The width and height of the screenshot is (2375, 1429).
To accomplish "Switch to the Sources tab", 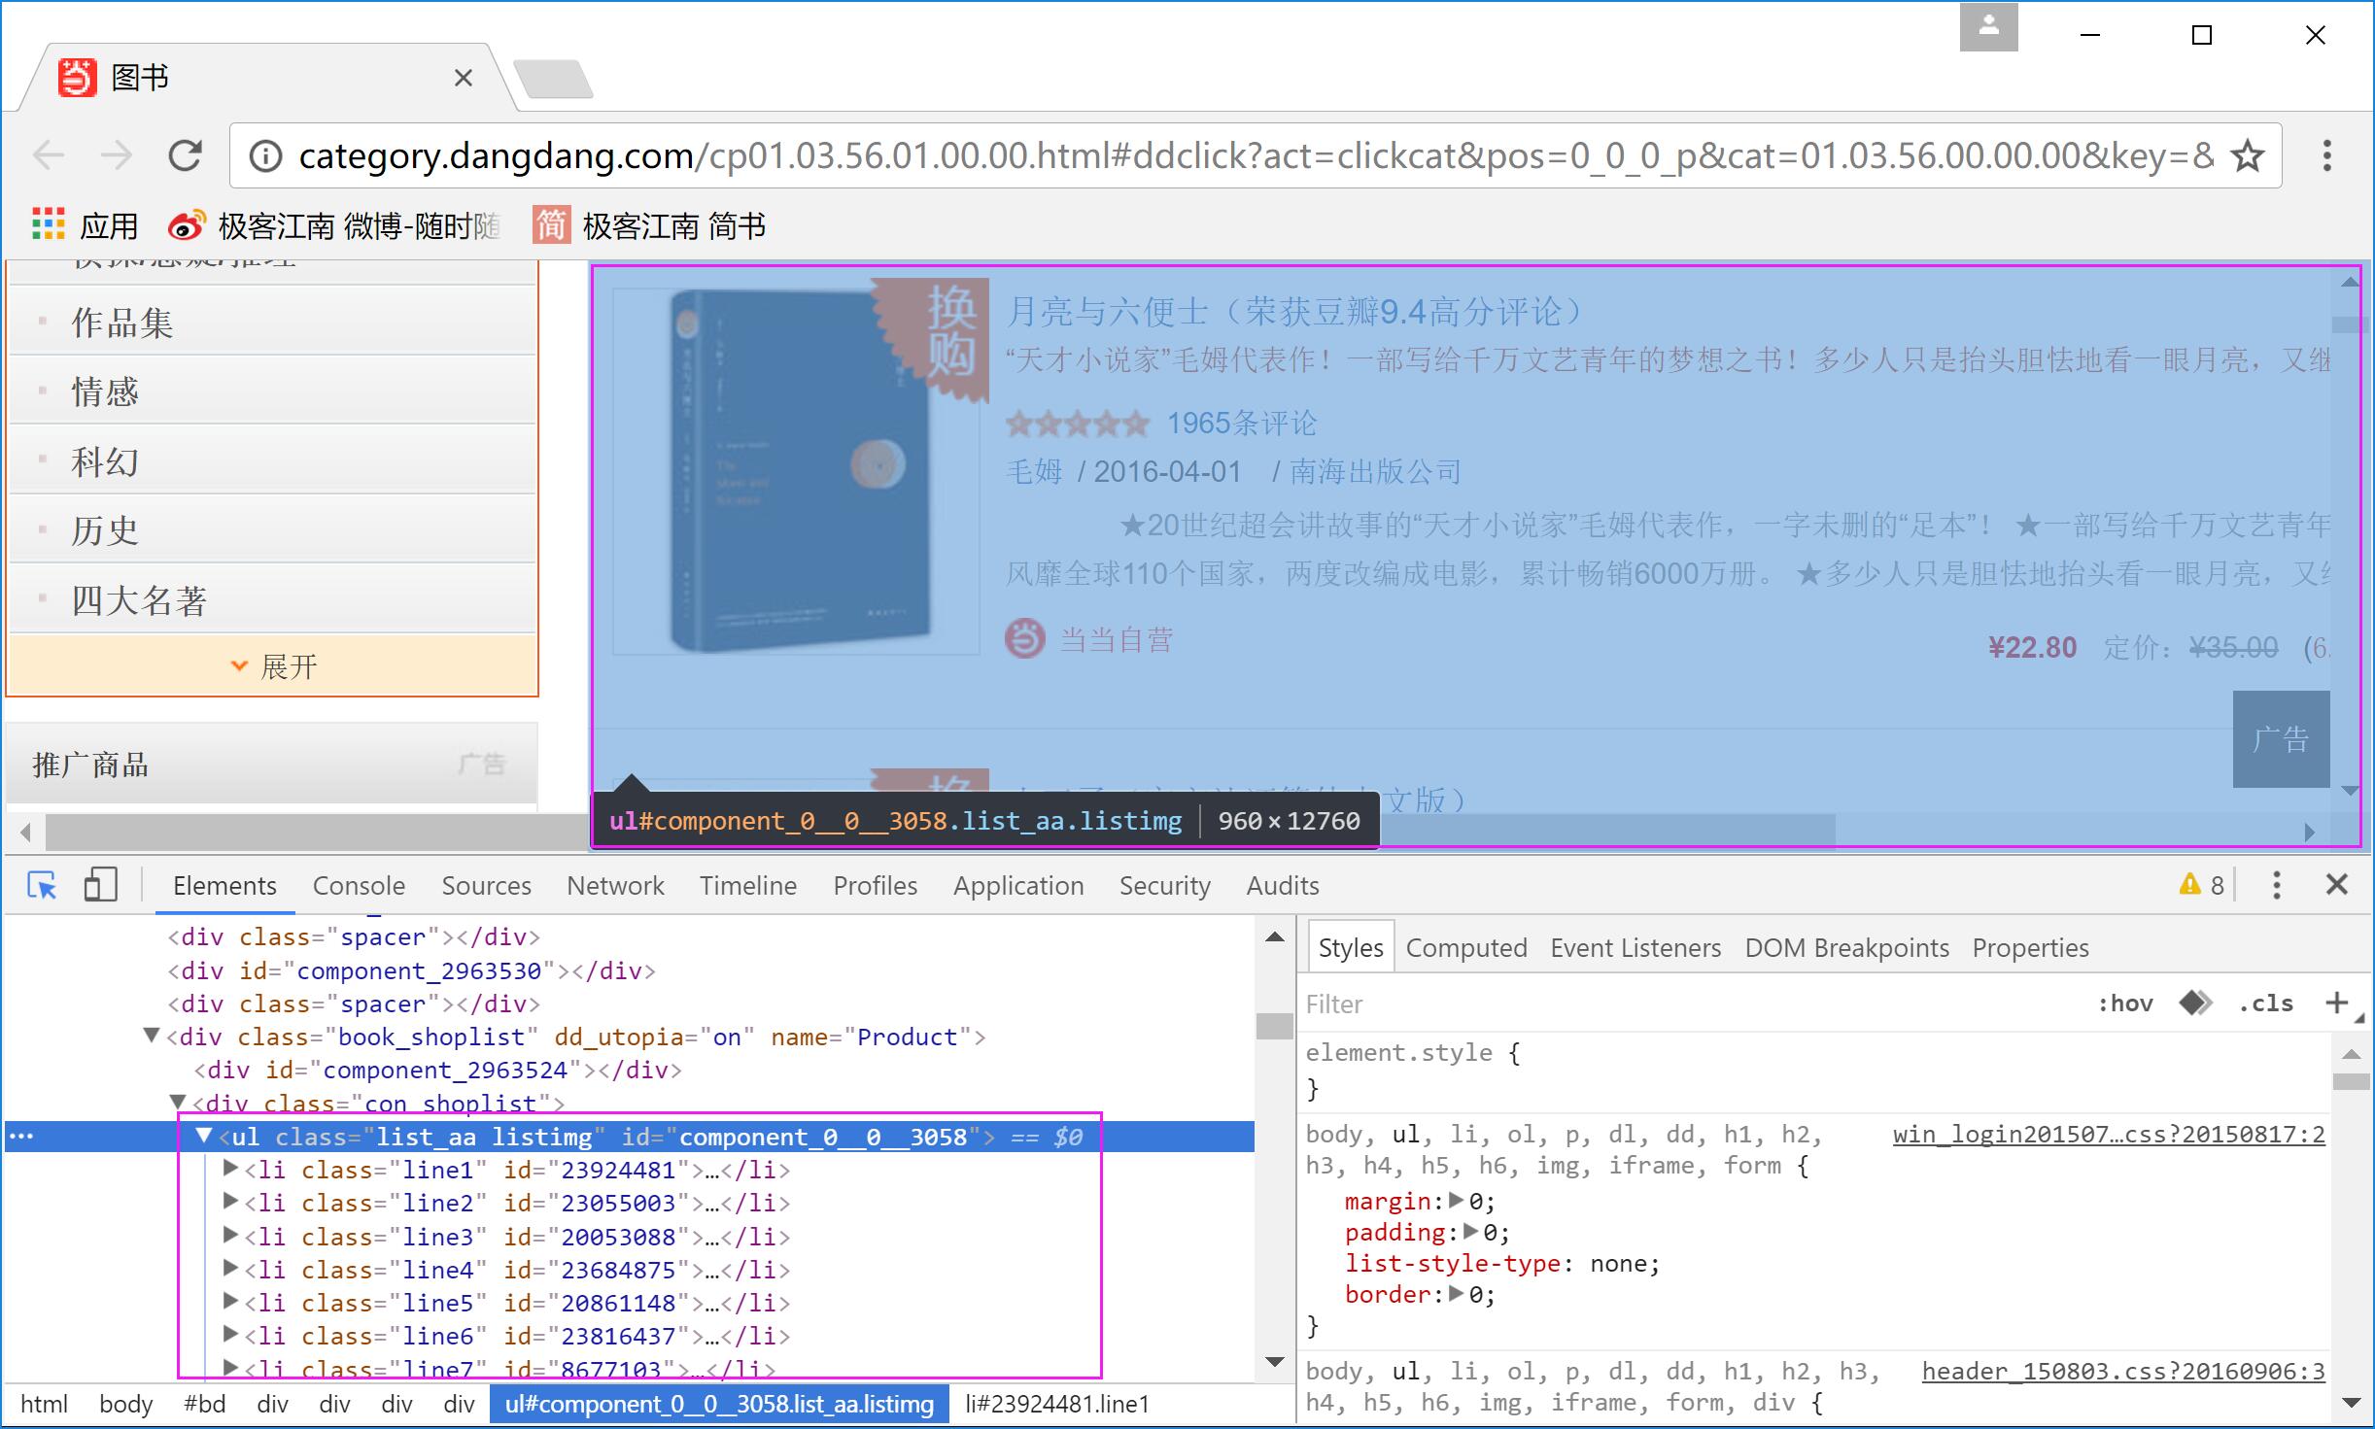I will (486, 886).
